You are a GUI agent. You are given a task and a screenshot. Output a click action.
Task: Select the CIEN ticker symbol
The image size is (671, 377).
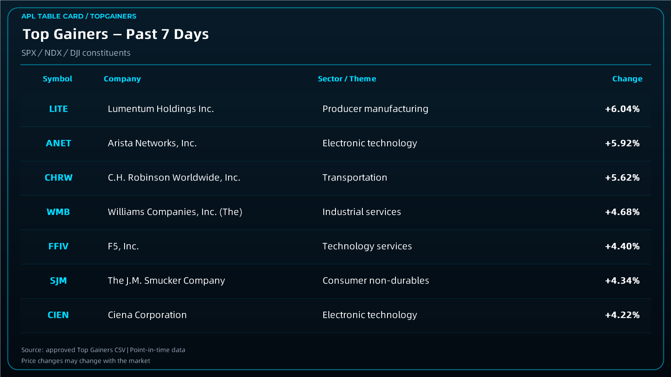[58, 315]
